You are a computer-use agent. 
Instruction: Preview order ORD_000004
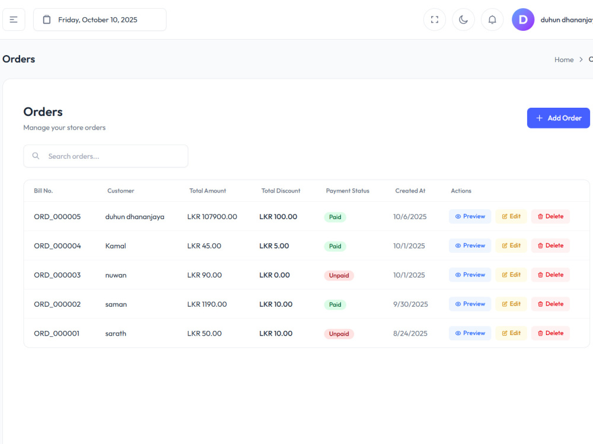[x=470, y=246]
